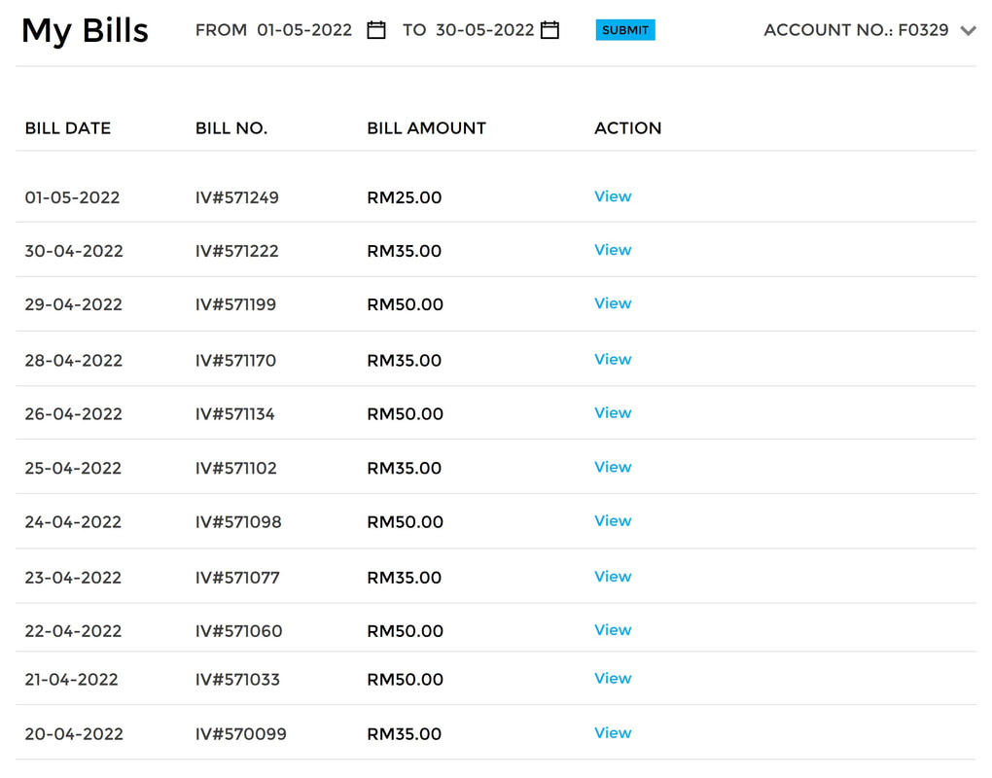
Task: Click bill number IV#571249
Action: click(236, 197)
